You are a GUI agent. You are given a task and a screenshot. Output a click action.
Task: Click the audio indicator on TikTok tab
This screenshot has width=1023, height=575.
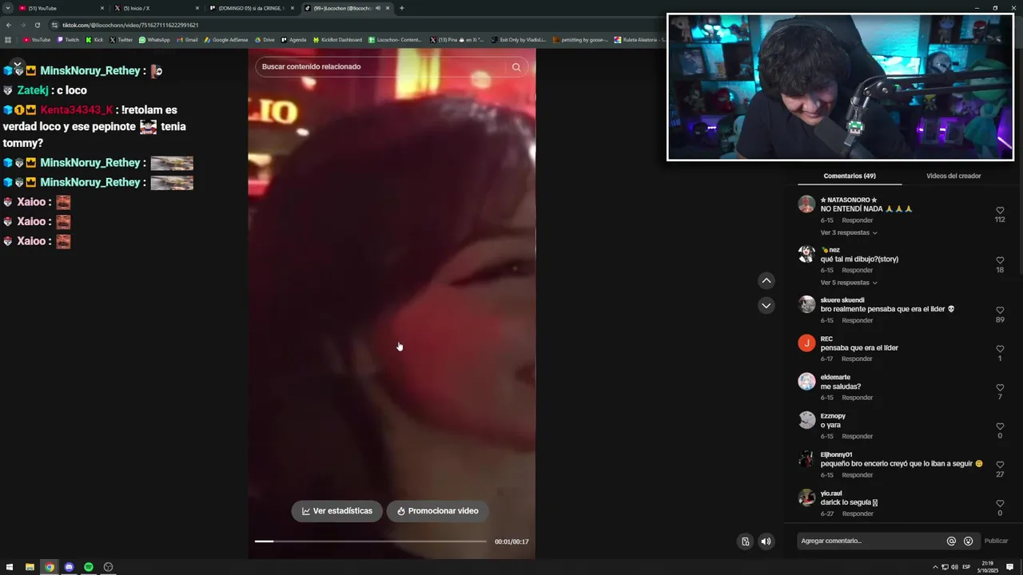click(x=377, y=8)
